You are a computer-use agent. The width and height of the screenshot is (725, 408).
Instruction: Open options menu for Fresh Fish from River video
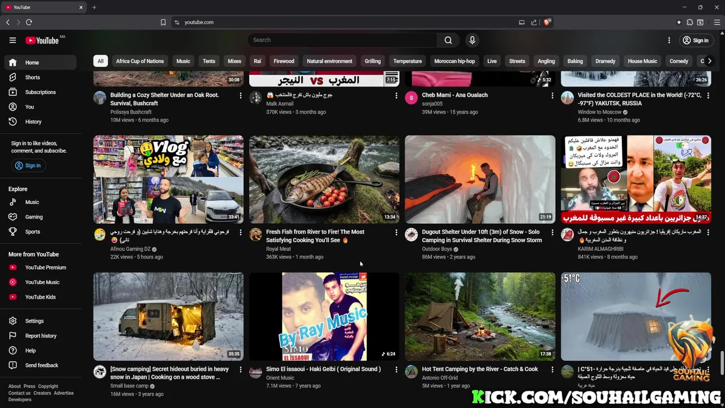(396, 232)
